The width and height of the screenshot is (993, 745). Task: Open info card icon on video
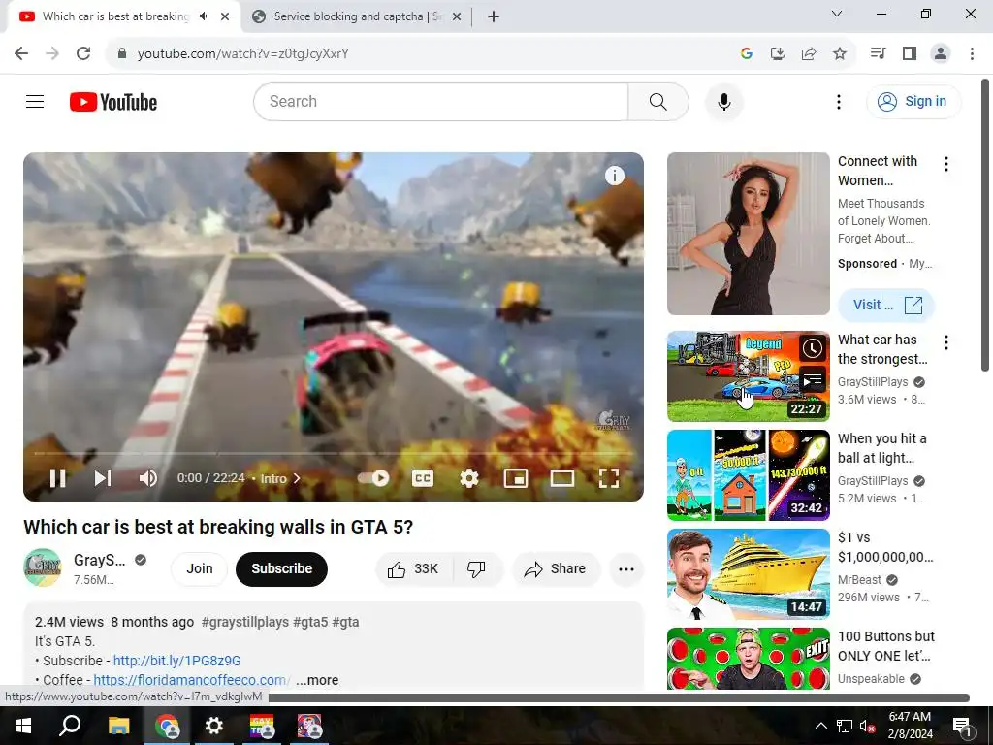(614, 176)
